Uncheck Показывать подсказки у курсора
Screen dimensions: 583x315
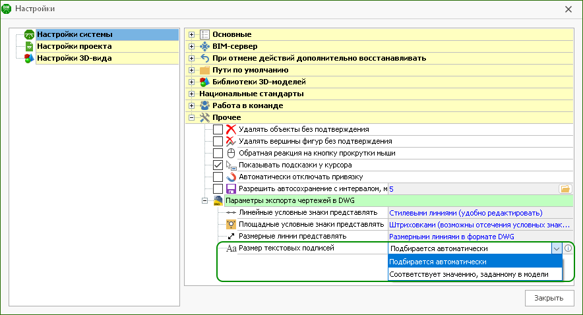218,165
